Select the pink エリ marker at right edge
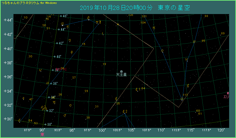 pyautogui.click(x=228, y=93)
